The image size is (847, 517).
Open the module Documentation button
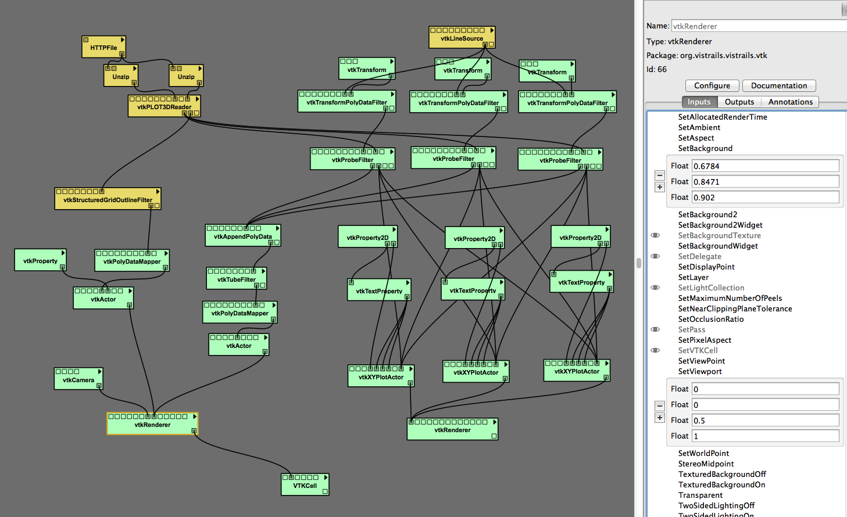pos(778,85)
